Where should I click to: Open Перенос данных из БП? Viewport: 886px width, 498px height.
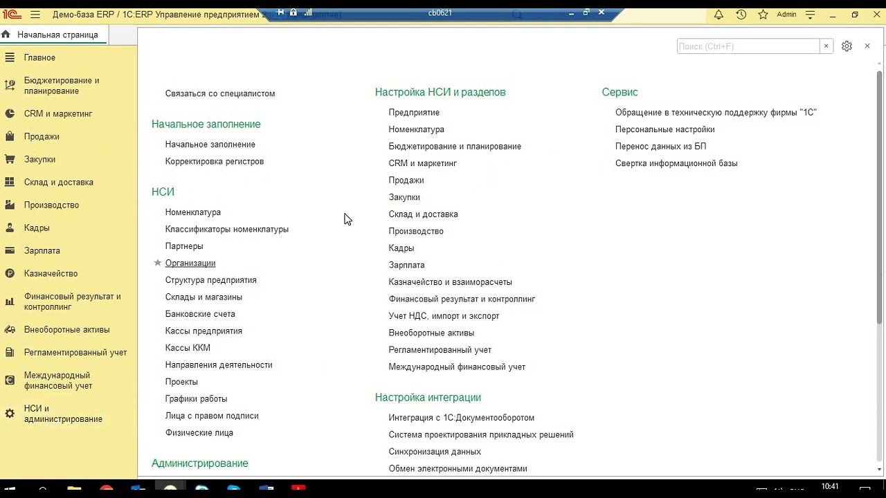coord(661,146)
